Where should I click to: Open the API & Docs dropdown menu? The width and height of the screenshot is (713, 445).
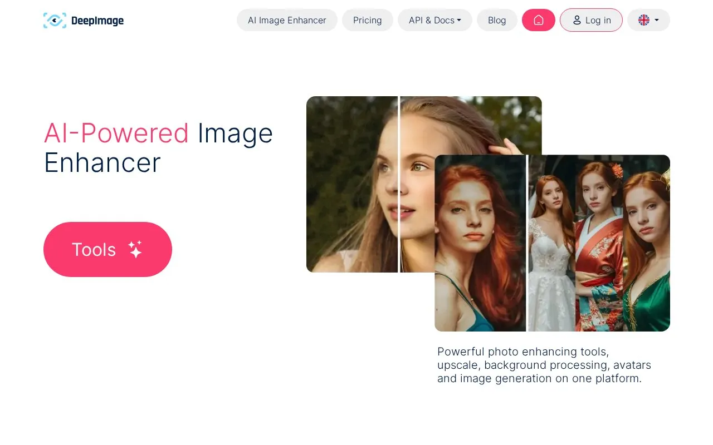(x=435, y=20)
